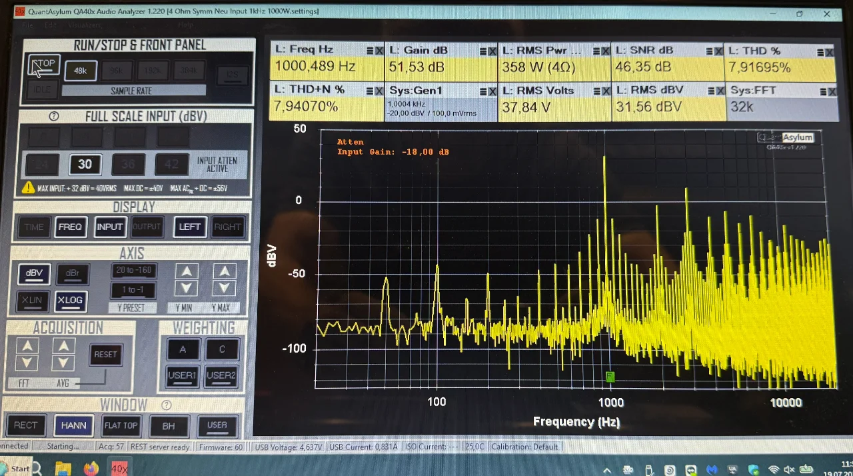Viewport: 853px width, 476px height.
Task: Click the full scale input help icon
Action: point(54,116)
